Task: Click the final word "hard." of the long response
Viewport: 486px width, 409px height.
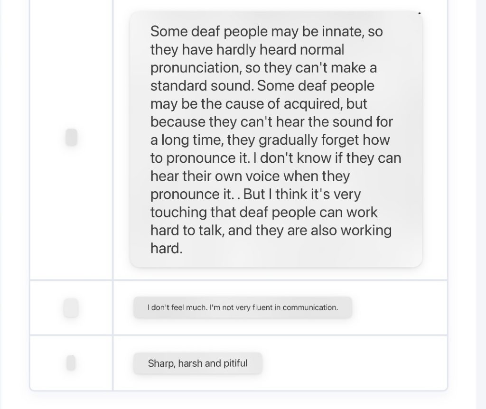Action: click(x=166, y=248)
